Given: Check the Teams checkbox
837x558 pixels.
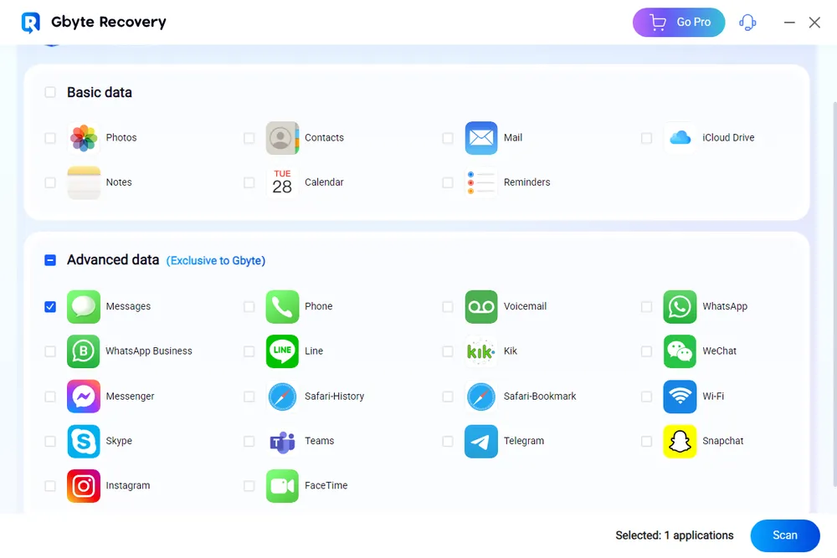Looking at the screenshot, I should point(249,441).
